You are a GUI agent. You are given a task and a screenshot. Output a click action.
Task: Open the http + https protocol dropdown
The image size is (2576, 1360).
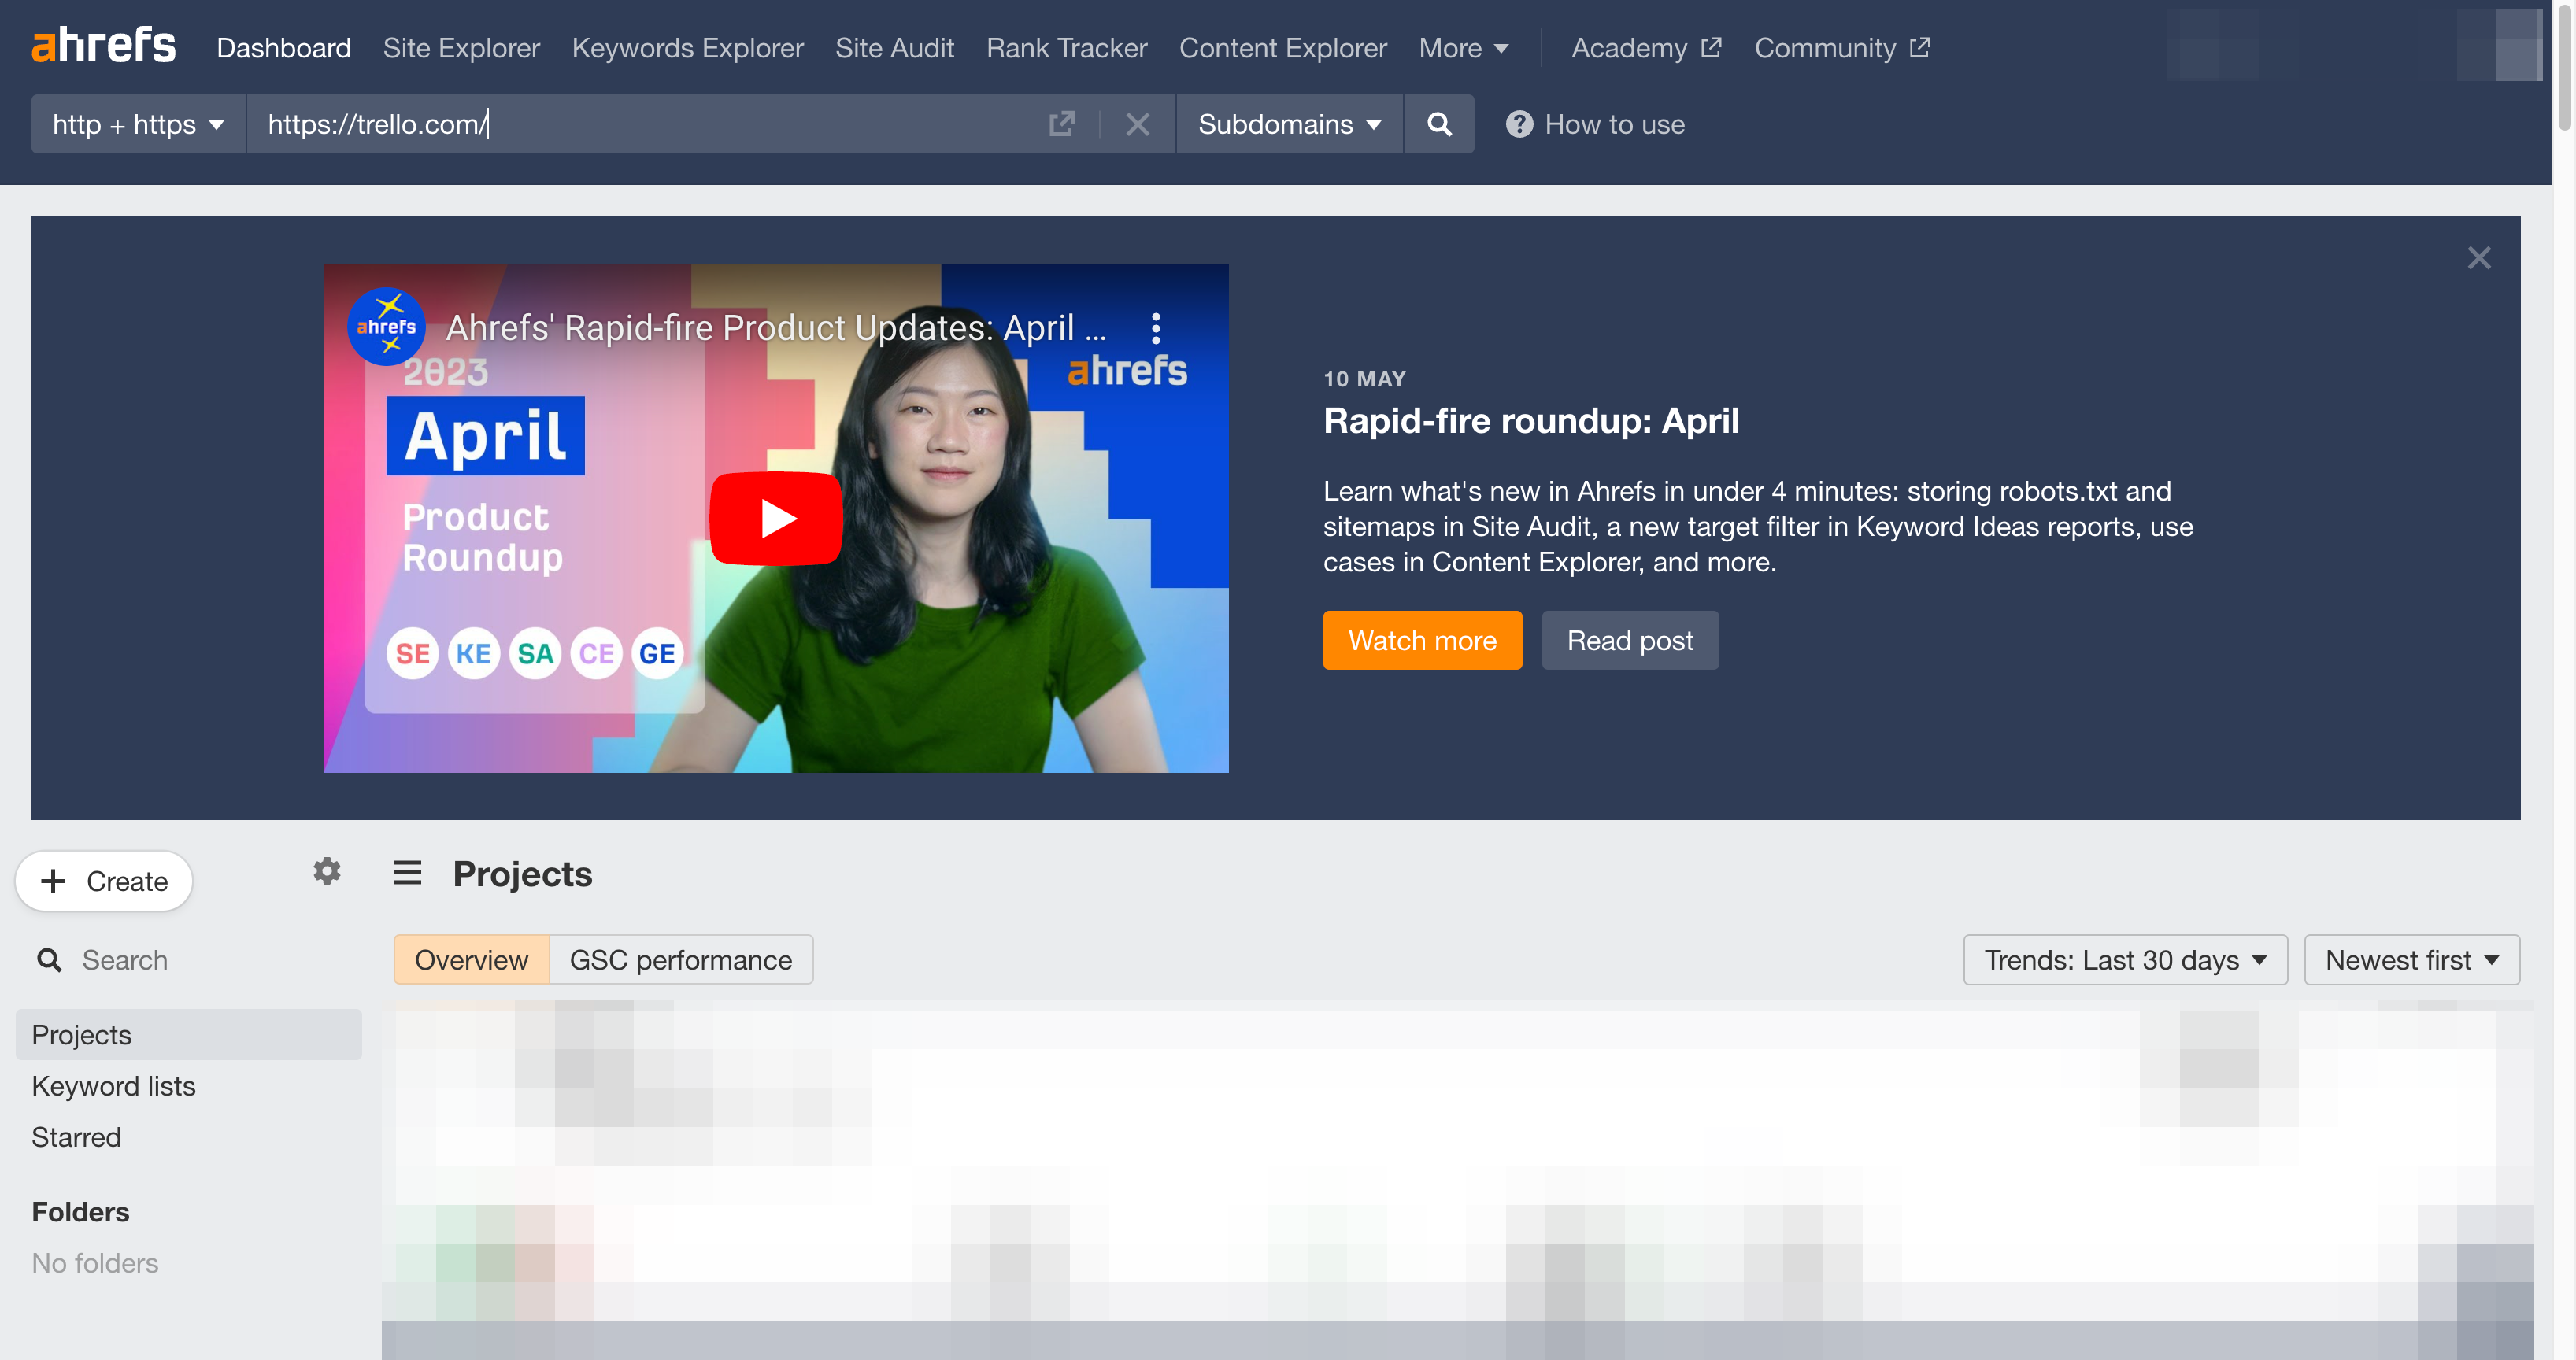138,124
